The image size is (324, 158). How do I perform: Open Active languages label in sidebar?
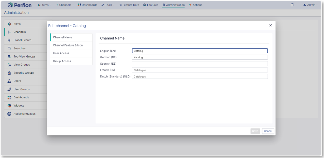click(25, 114)
